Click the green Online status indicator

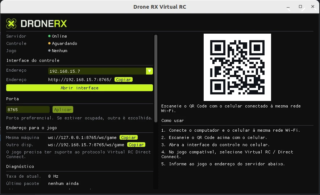tap(49, 36)
